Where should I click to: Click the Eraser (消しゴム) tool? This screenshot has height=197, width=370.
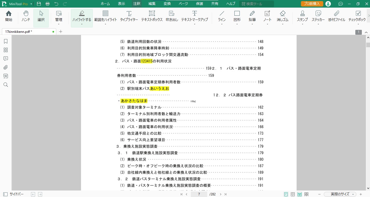click(282, 16)
